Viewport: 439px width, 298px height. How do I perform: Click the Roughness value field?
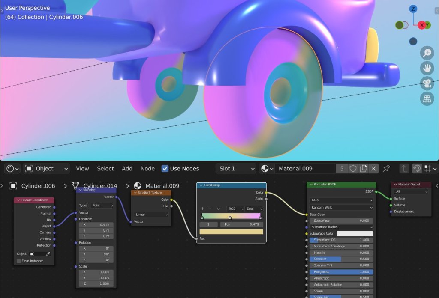pyautogui.click(x=341, y=272)
